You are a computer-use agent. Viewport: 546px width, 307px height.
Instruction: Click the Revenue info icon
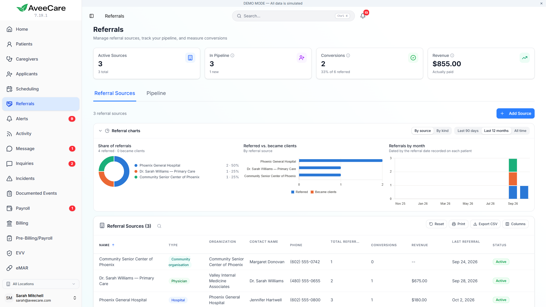point(452,55)
